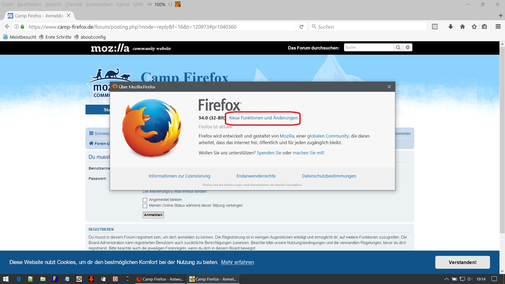Open Neue Funktionen und Änderungen link
The image size is (505, 284).
263,118
